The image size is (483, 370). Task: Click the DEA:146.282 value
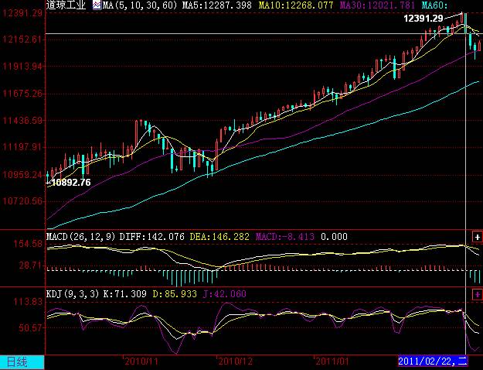(219, 237)
